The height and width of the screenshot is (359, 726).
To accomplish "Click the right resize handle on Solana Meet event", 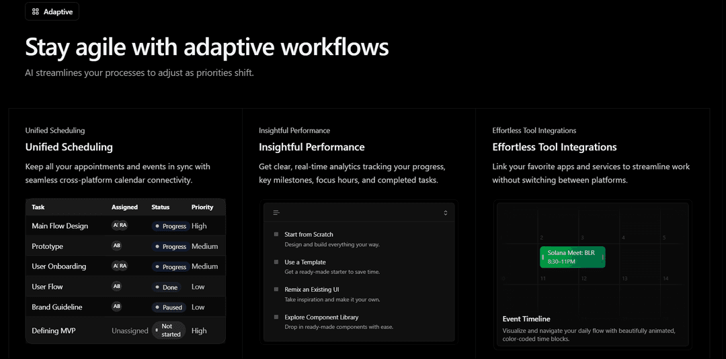I will [x=603, y=257].
